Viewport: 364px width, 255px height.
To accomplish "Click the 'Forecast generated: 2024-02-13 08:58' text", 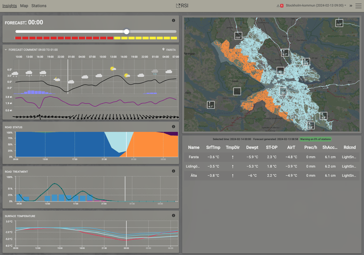I will pyautogui.click(x=275, y=139).
